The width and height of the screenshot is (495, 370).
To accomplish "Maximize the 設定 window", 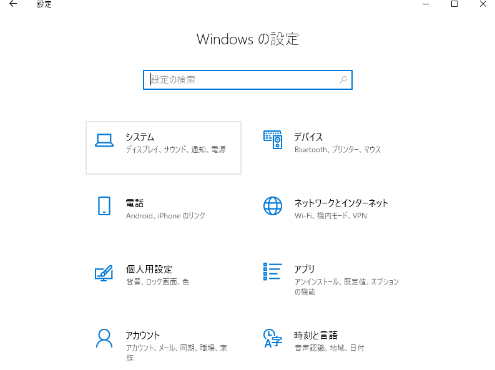I will coord(454,4).
